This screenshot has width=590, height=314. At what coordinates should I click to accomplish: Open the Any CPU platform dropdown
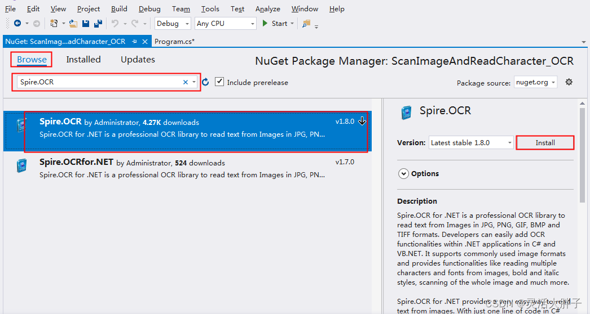(x=253, y=24)
